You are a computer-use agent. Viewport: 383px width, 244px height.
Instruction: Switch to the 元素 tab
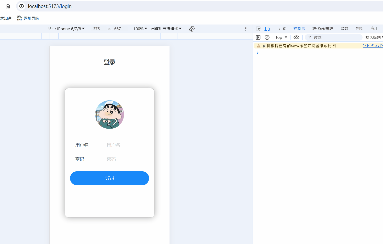coord(282,28)
